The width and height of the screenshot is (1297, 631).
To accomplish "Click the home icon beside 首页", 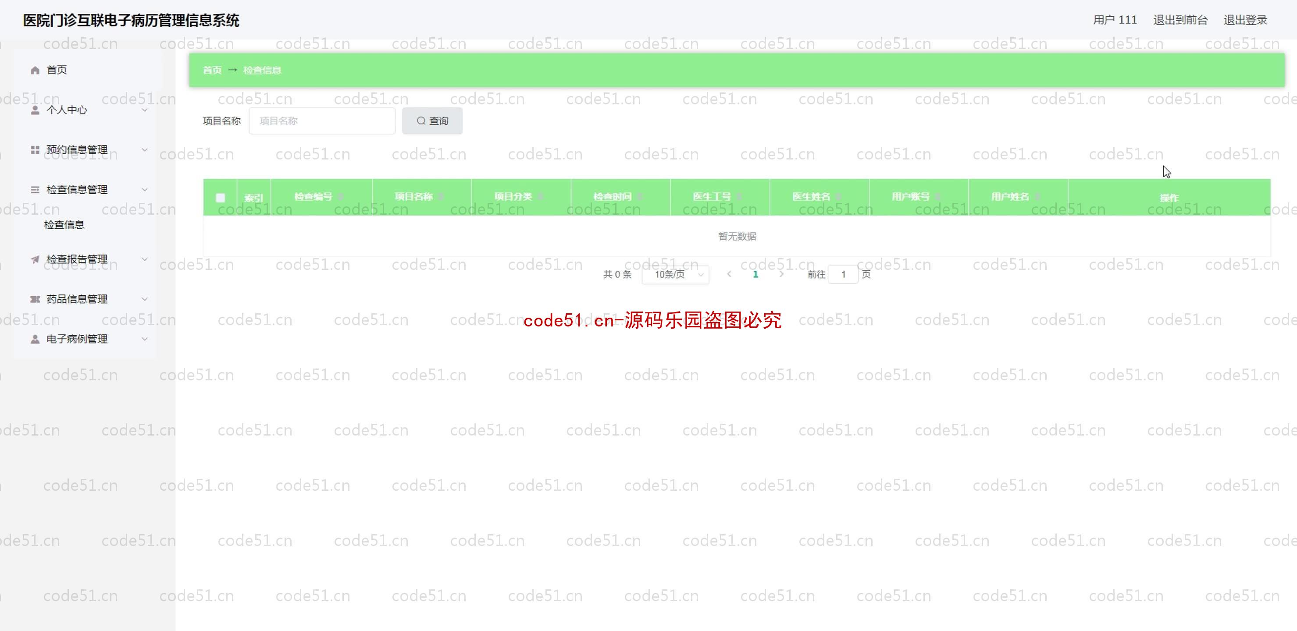I will 35,70.
